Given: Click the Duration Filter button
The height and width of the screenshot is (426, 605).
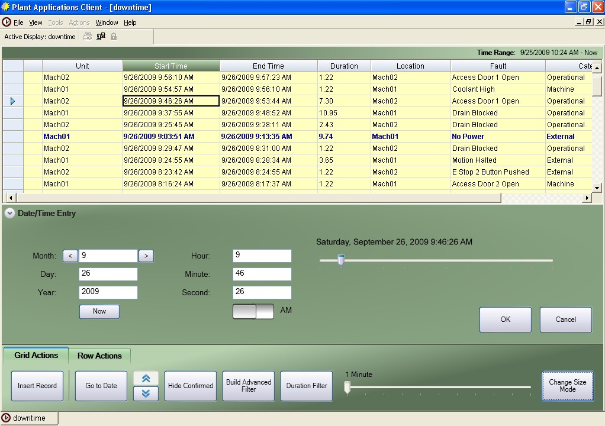Looking at the screenshot, I should coord(307,386).
